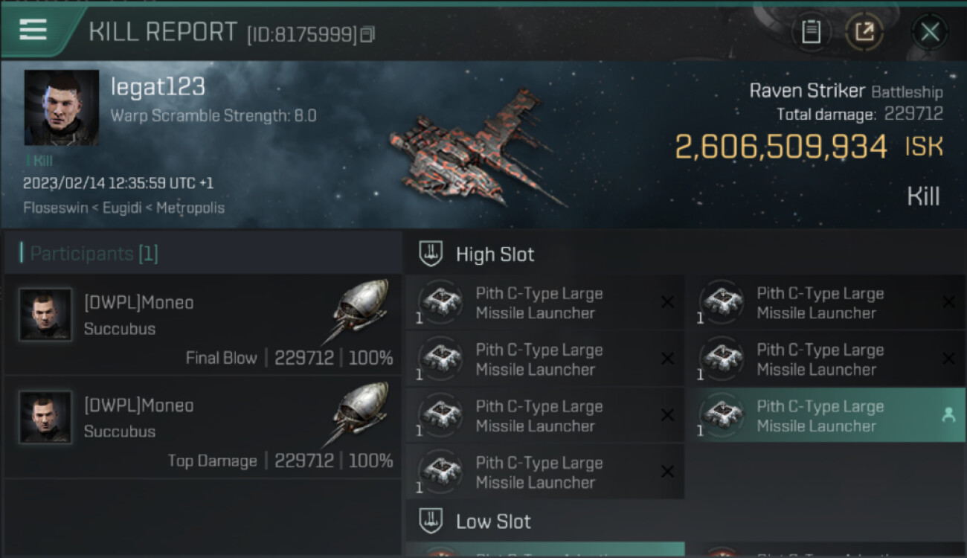Image resolution: width=967 pixels, height=558 pixels.
Task: View the Raven Striker ship image
Action: 476,149
